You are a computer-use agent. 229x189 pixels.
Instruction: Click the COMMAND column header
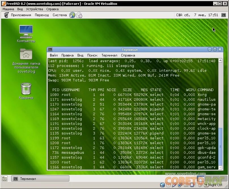[x=205, y=90]
